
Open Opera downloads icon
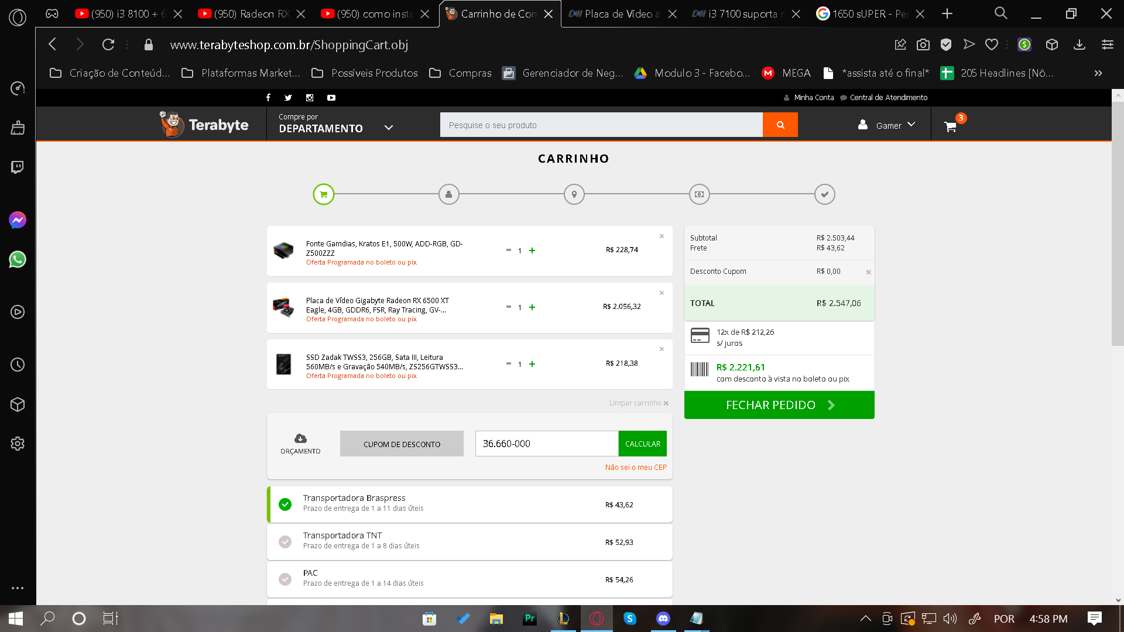pyautogui.click(x=1080, y=44)
